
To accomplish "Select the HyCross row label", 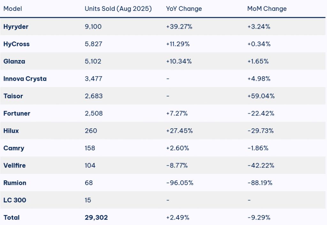I will click(17, 44).
